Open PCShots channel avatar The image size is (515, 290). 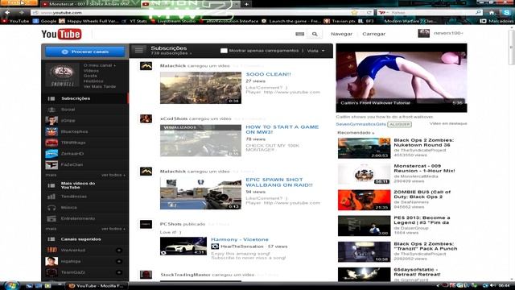coord(146,224)
